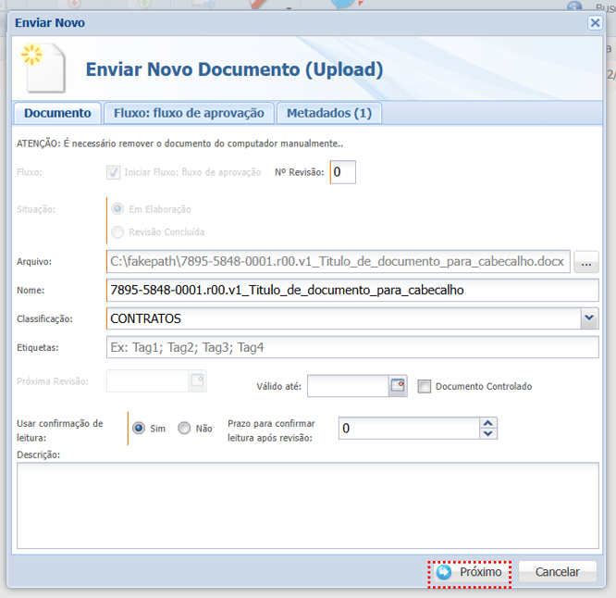Click inside the Descrição text area
Image resolution: width=616 pixels, height=598 pixels.
(x=307, y=505)
